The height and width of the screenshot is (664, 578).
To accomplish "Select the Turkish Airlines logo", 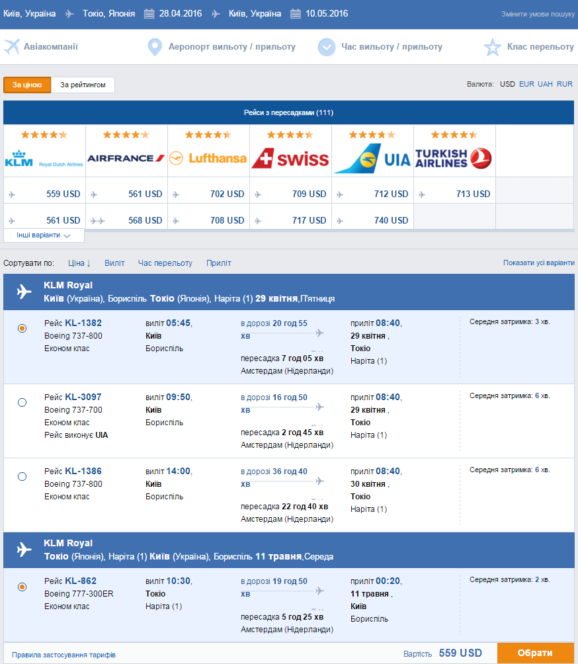I will click(x=454, y=158).
